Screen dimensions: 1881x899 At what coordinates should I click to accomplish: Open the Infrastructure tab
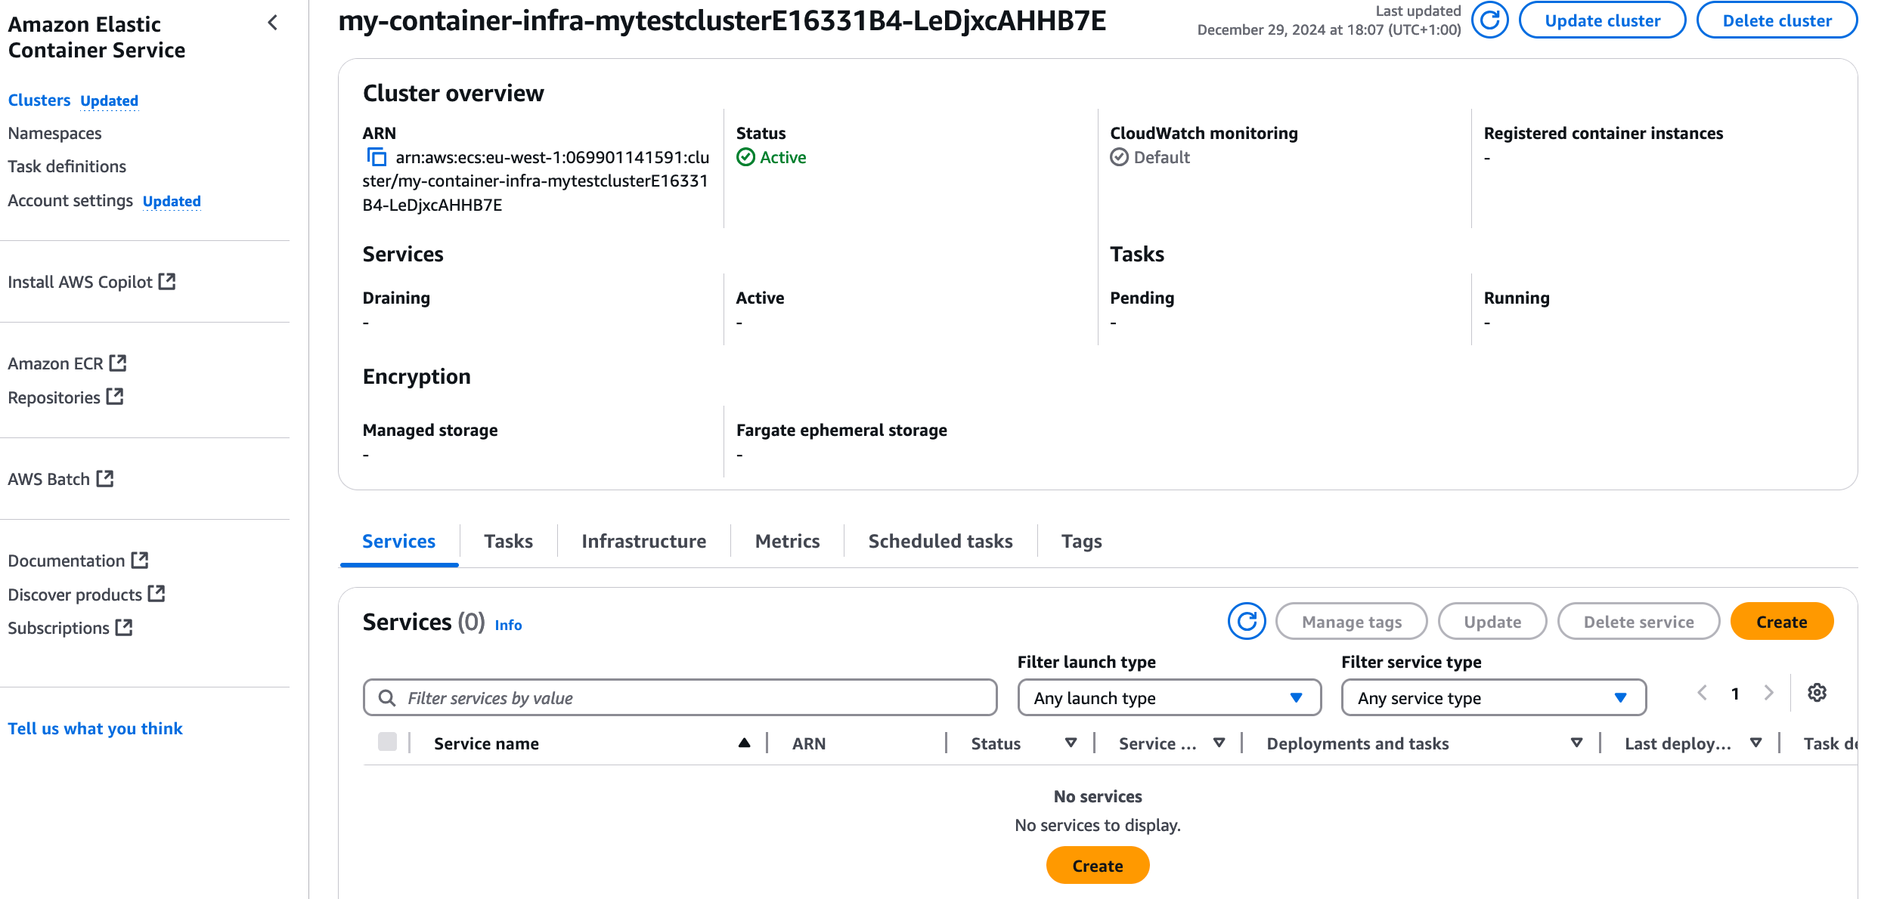pos(643,541)
